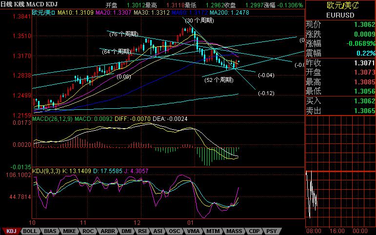
Task: Click the MACD(26,12,9) parameter label
Action: (x=53, y=119)
